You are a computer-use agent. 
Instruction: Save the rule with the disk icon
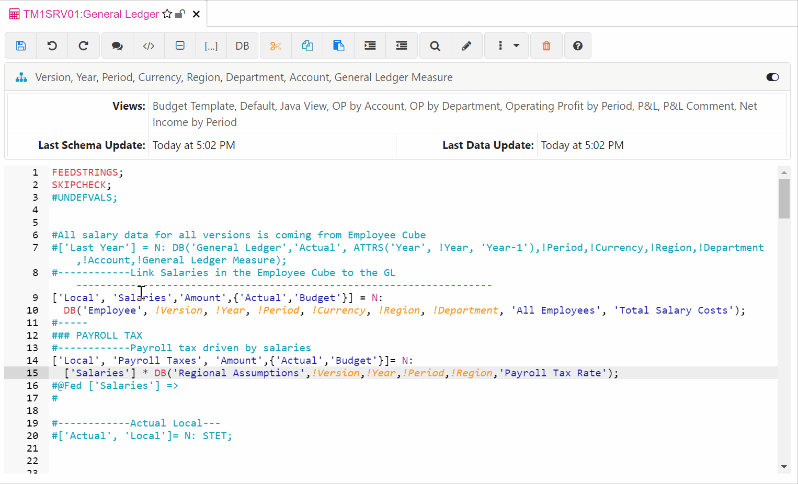click(x=20, y=45)
